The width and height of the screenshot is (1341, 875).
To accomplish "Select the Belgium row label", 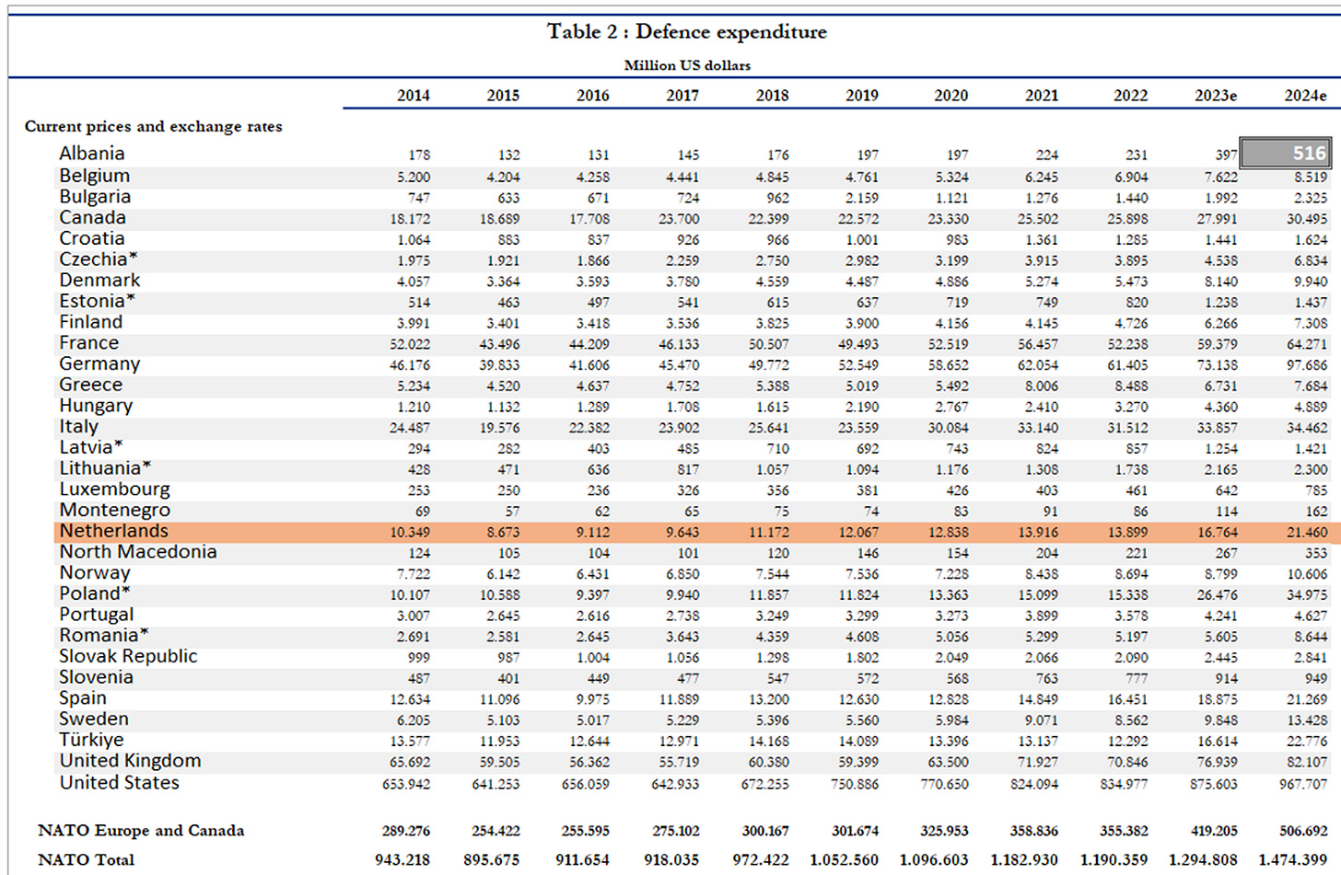I will coord(95,176).
